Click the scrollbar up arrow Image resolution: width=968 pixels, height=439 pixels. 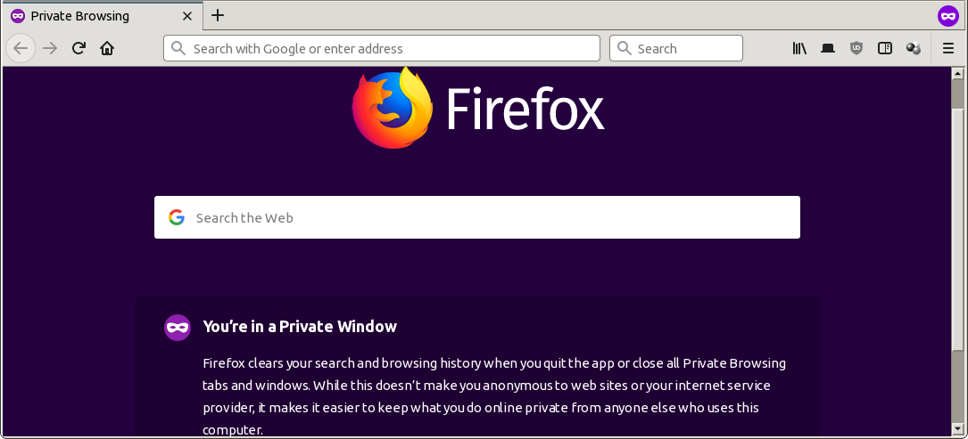[957, 73]
